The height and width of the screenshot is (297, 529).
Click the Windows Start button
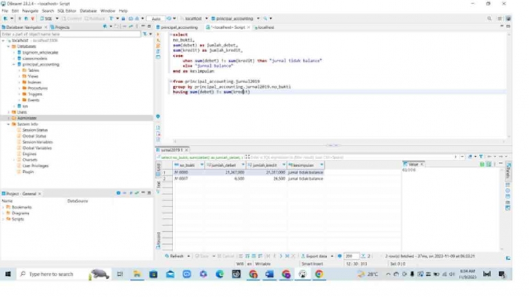(8, 274)
